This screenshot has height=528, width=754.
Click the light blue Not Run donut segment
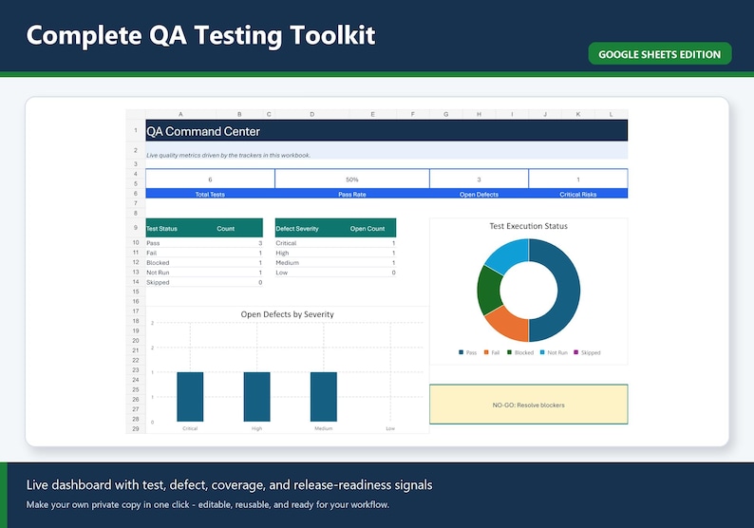click(509, 255)
